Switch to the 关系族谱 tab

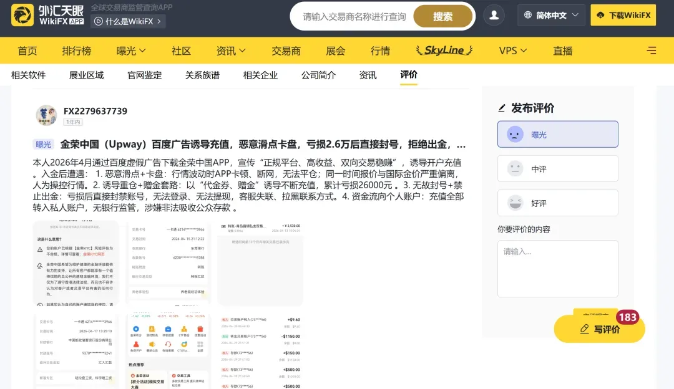click(x=202, y=75)
